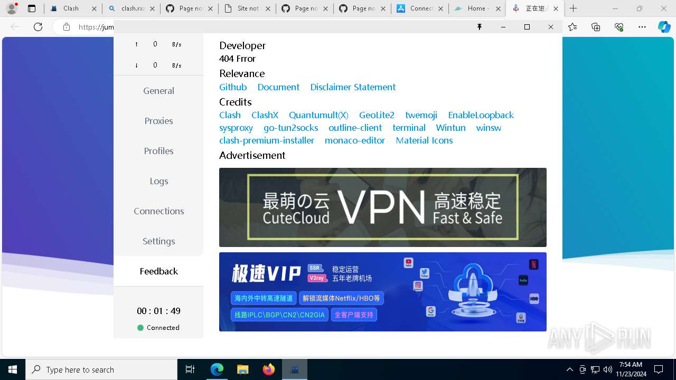676x380 pixels.
Task: Open the browser essentials heart icon
Action: (x=619, y=27)
